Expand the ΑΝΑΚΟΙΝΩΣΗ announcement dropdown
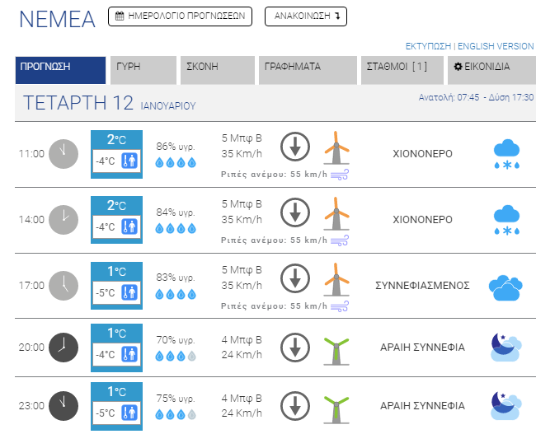Viewport: 536px width, 434px height. pos(306,16)
